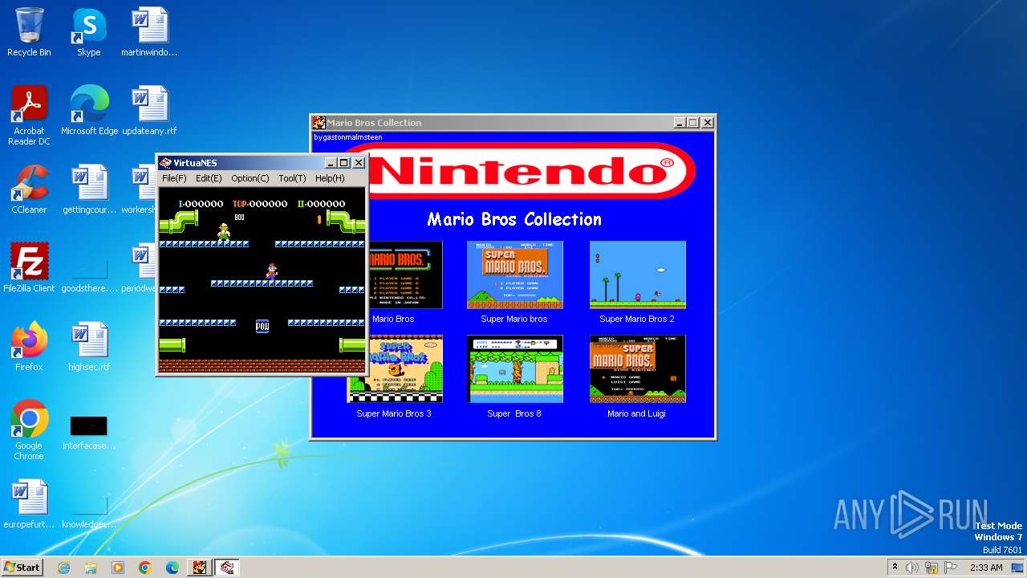This screenshot has height=578, width=1027.
Task: Click the Start button
Action: coord(22,567)
